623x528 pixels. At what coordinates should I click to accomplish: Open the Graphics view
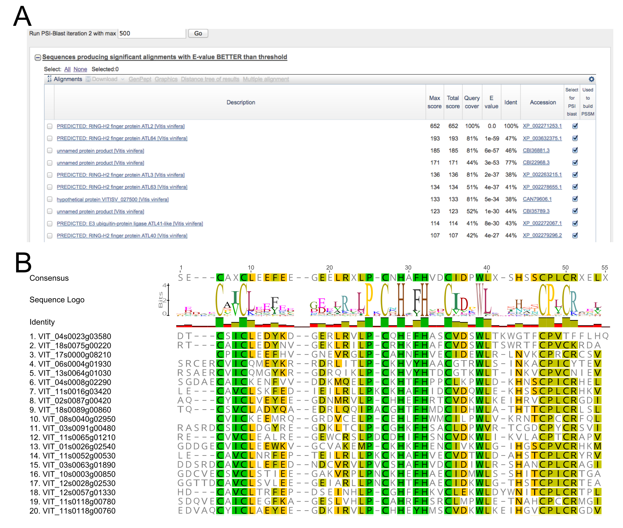166,79
